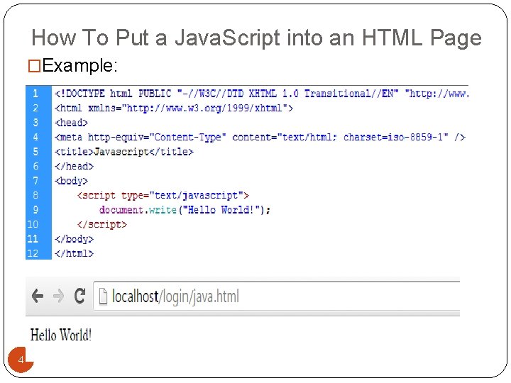Click line number 4 in code gutter
511x383 pixels.
click(35, 137)
